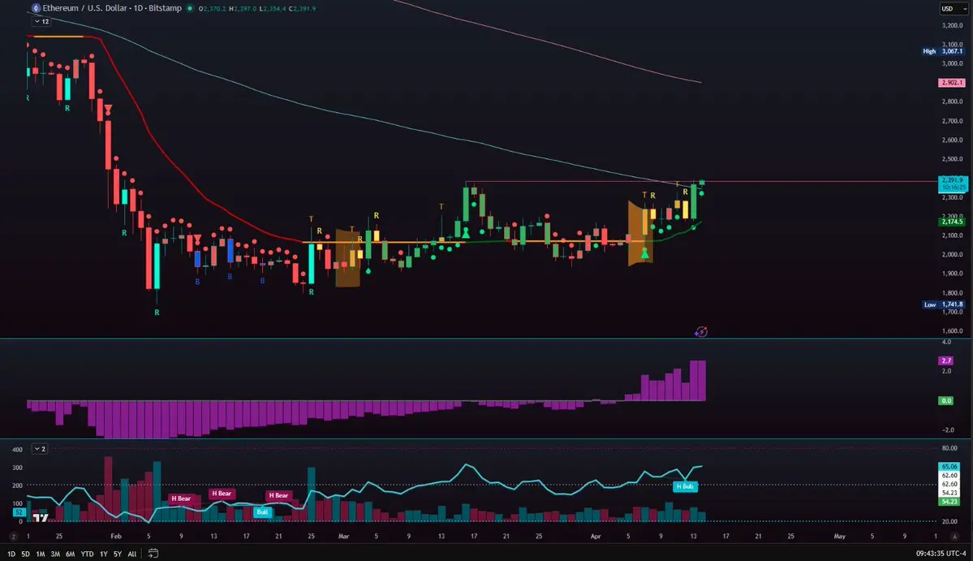The width and height of the screenshot is (973, 561).
Task: Click the green 2,174.5 price tag
Action: click(x=951, y=222)
